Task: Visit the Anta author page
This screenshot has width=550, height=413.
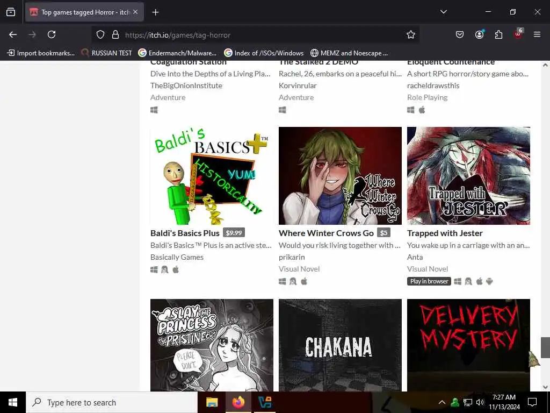Action: click(x=415, y=257)
